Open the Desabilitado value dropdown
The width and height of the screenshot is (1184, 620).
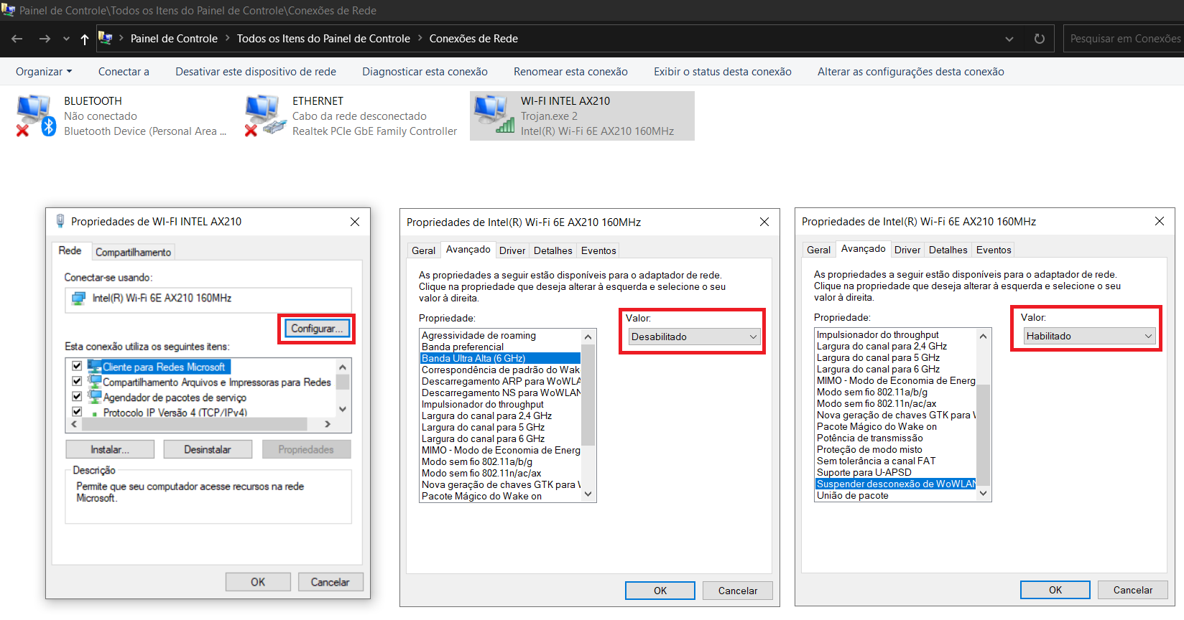(694, 337)
